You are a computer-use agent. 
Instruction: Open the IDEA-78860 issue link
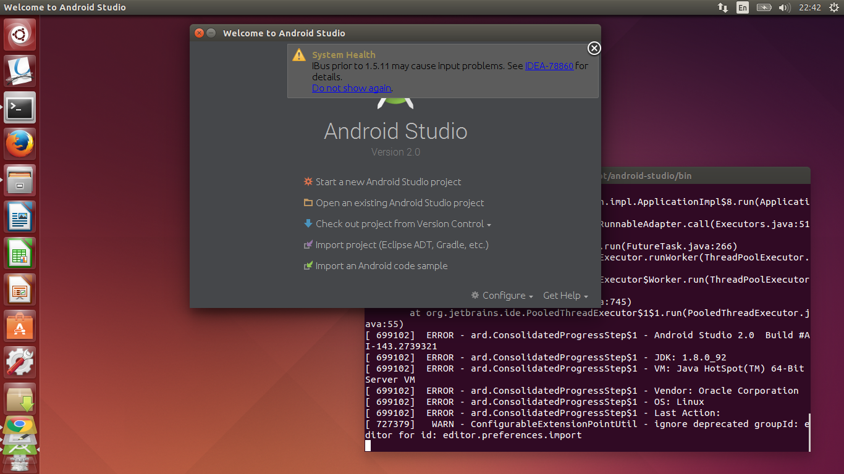[549, 65]
